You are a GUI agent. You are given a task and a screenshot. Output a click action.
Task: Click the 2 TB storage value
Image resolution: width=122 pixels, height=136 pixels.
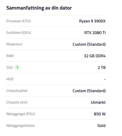click(x=102, y=68)
